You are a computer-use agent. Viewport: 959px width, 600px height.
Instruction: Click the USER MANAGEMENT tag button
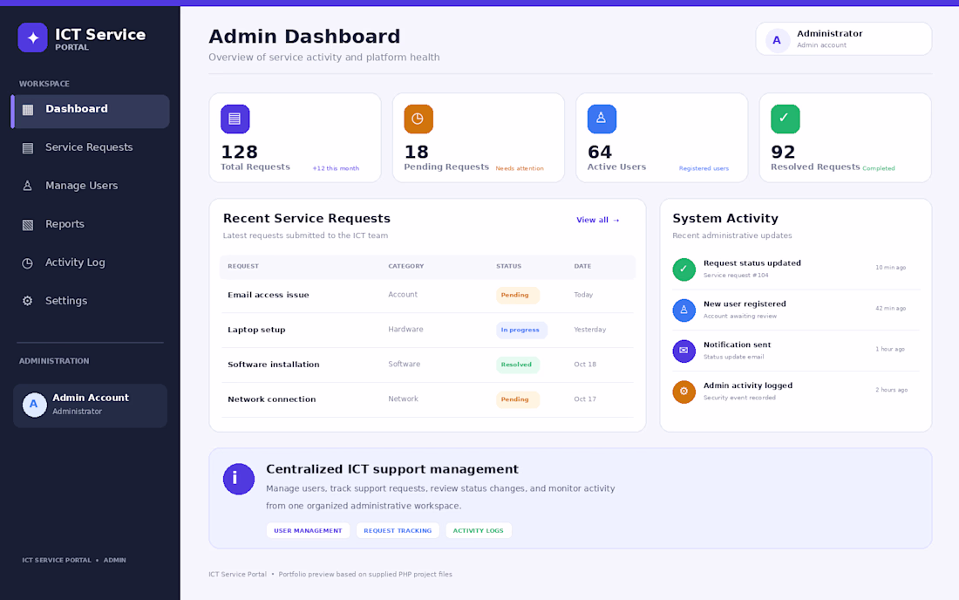(x=308, y=530)
